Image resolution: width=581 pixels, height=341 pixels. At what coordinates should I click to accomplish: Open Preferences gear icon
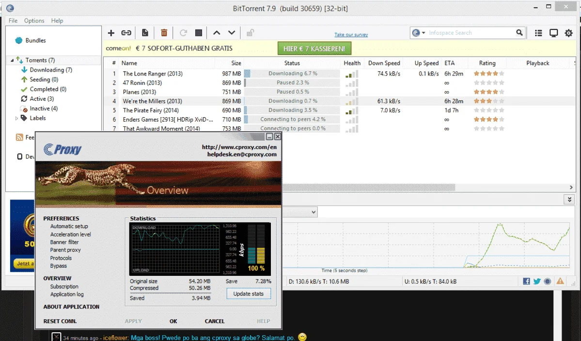click(569, 33)
